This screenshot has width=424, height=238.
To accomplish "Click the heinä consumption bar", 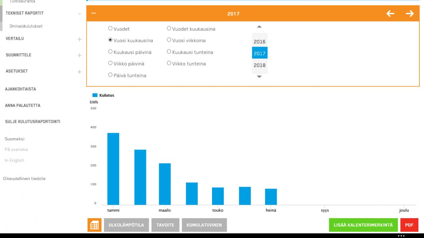I will click(x=271, y=197).
